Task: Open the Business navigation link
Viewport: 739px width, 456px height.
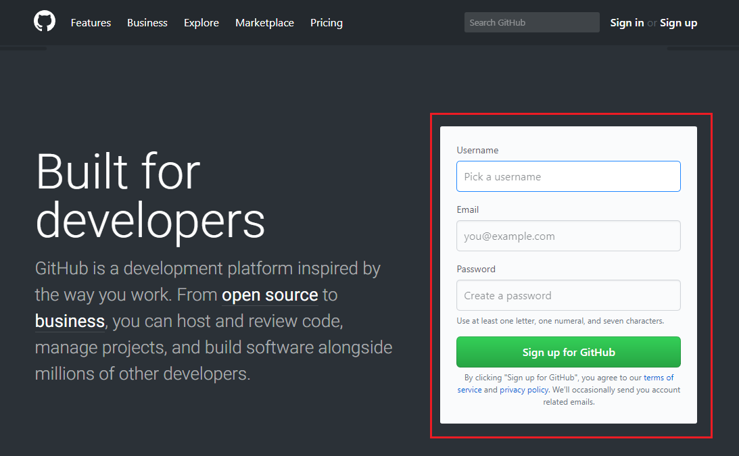Action: tap(147, 22)
